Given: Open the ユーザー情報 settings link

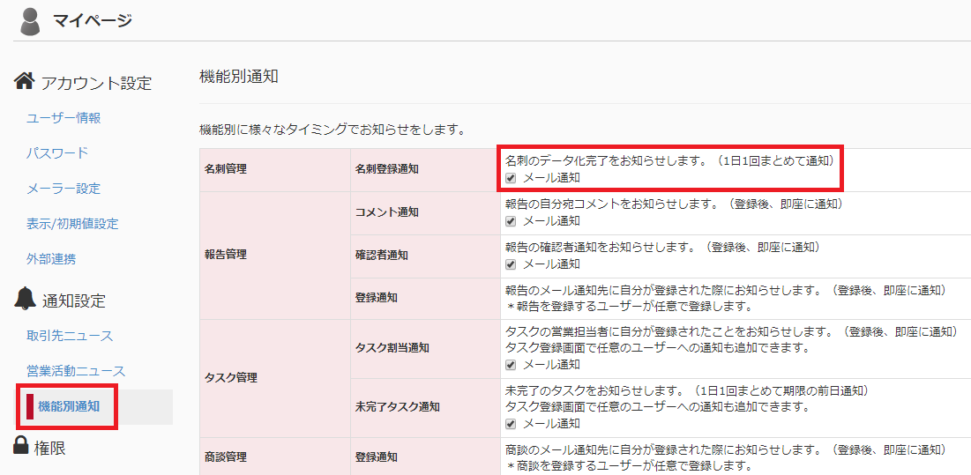Looking at the screenshot, I should click(63, 118).
